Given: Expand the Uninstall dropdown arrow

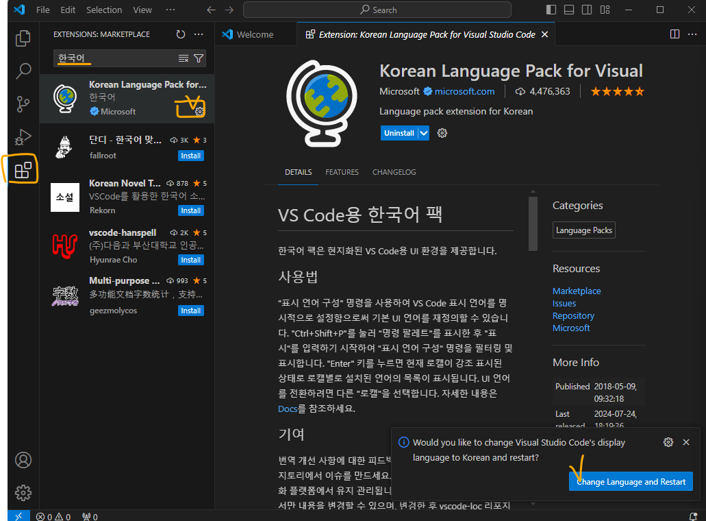Looking at the screenshot, I should pyautogui.click(x=424, y=133).
